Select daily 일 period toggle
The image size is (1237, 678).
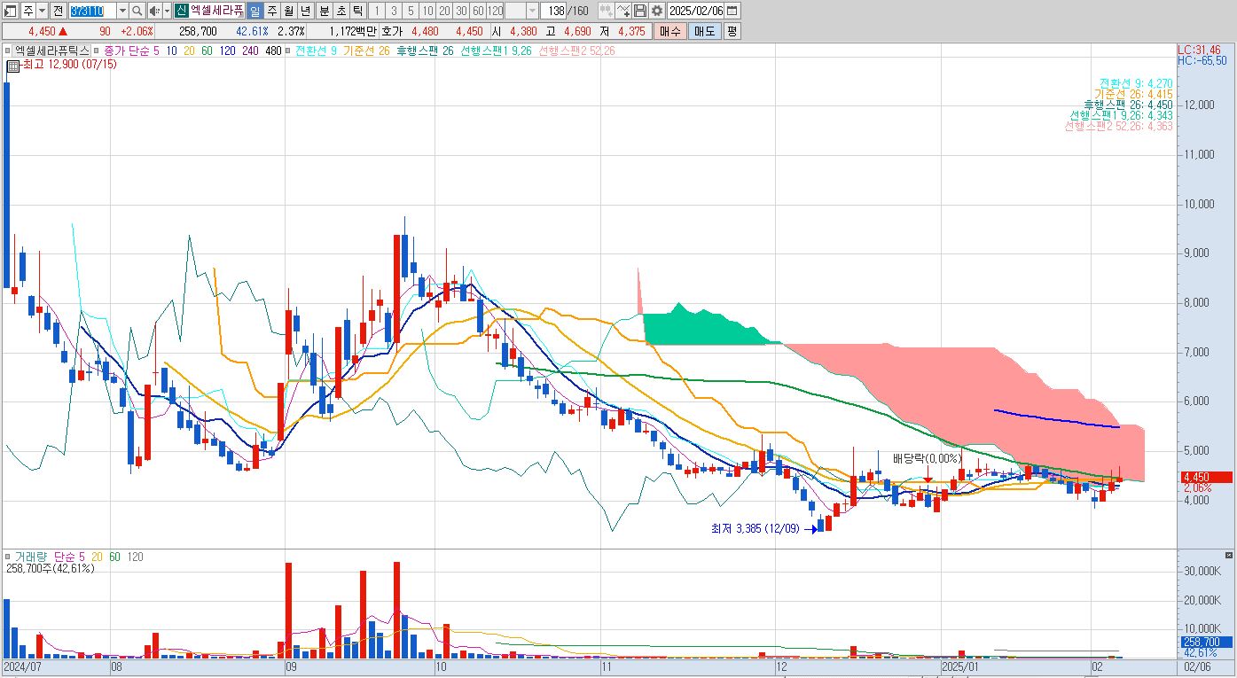[x=254, y=11]
